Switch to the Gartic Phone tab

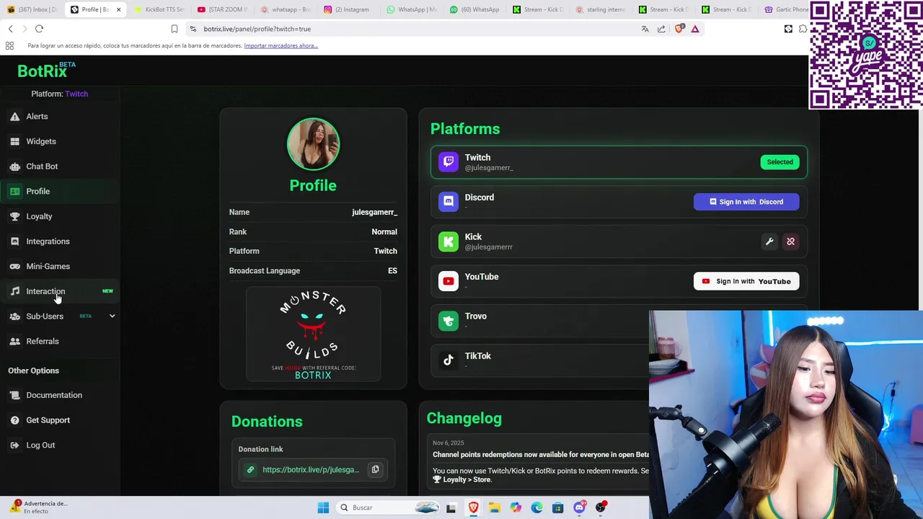(785, 9)
